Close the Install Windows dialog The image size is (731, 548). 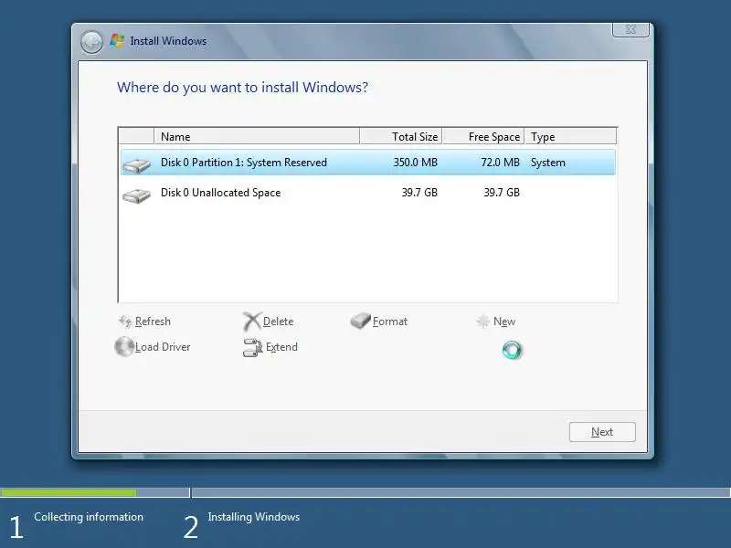point(630,29)
